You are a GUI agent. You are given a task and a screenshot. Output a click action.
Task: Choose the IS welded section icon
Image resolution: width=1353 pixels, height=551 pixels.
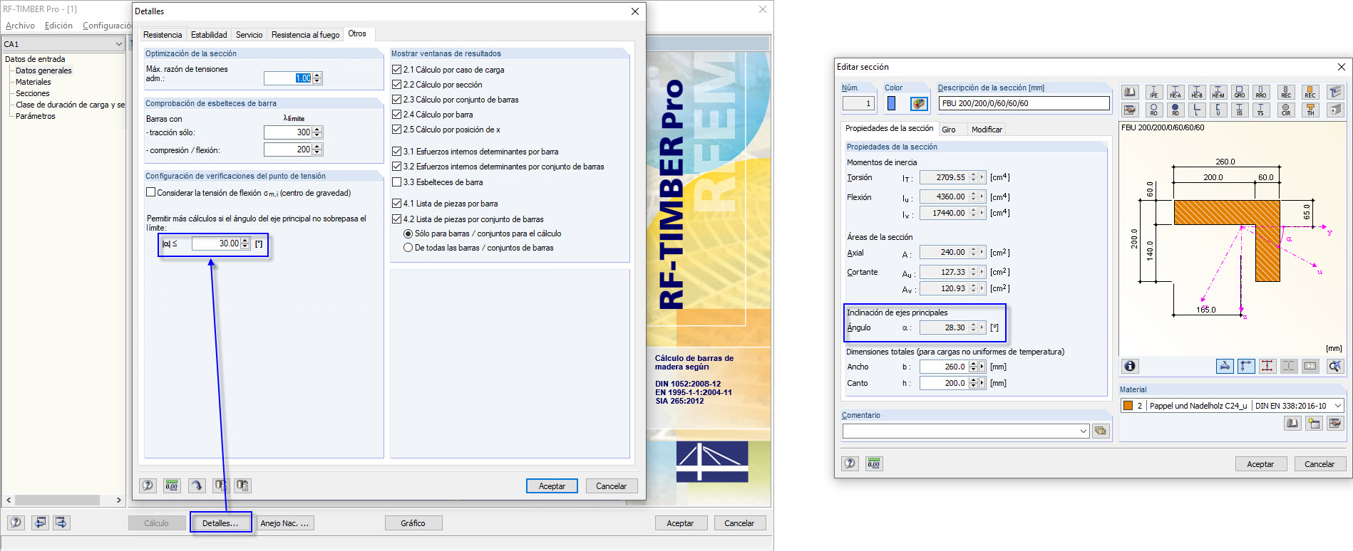[x=1240, y=110]
